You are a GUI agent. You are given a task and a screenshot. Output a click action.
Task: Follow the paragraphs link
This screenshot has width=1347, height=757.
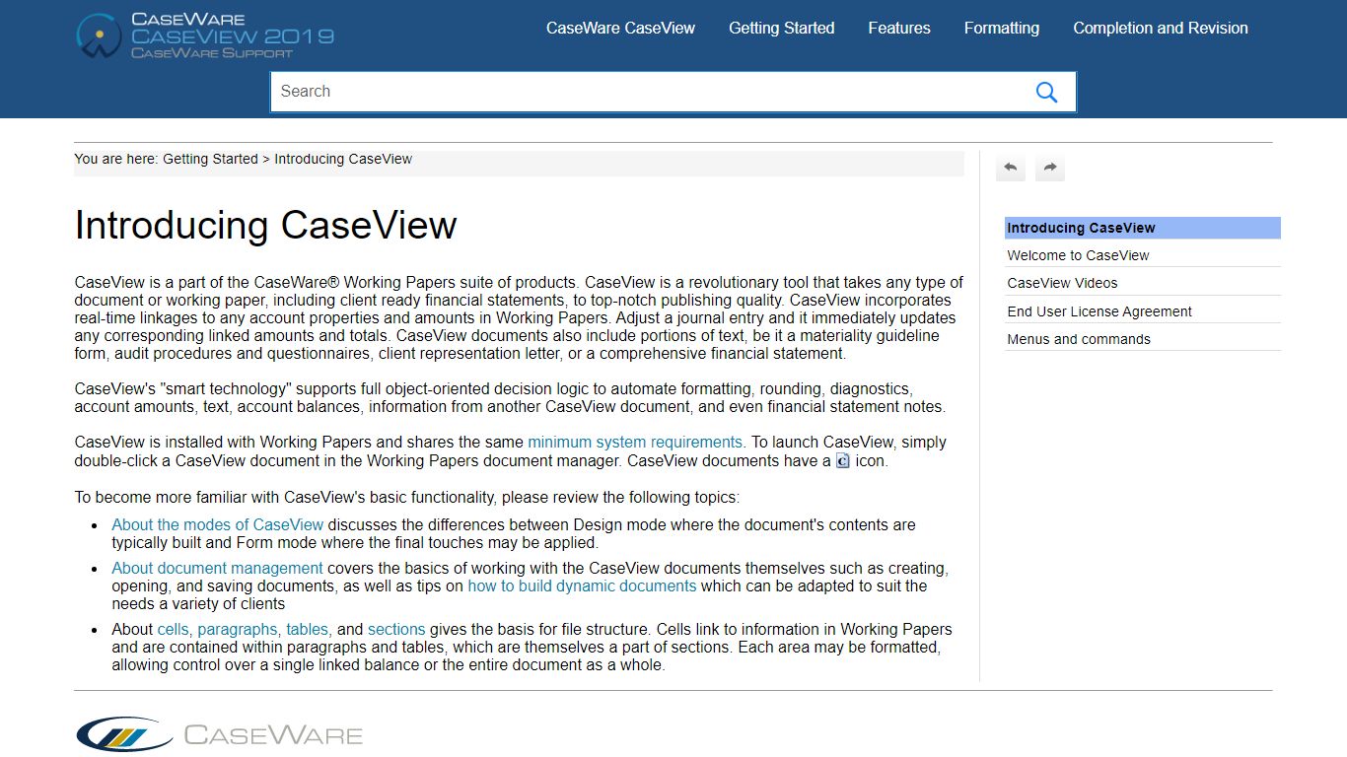pos(238,629)
